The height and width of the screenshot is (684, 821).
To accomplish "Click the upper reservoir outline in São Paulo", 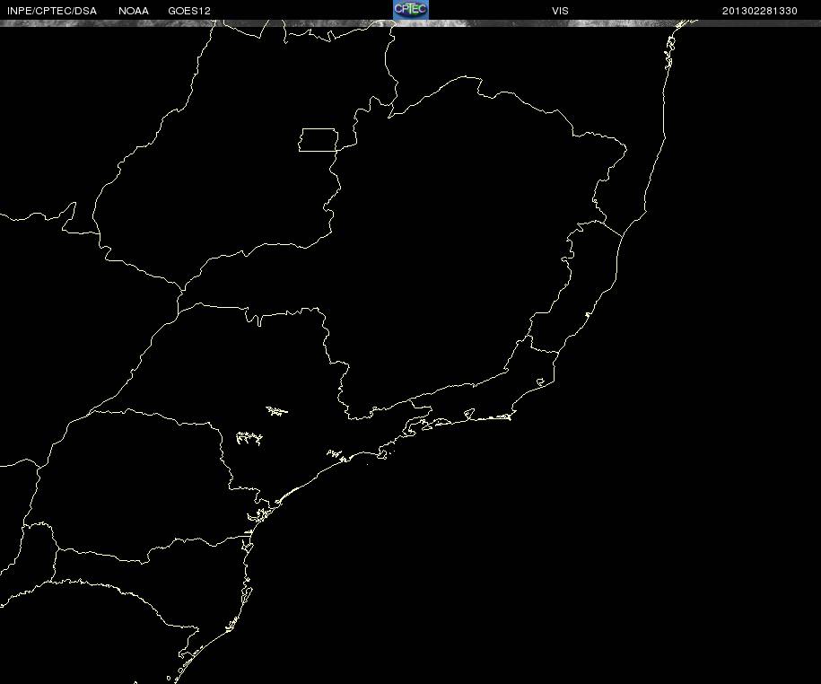I will 276,411.
